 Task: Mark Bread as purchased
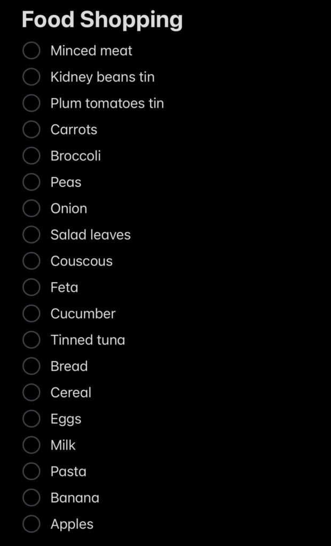(x=31, y=366)
